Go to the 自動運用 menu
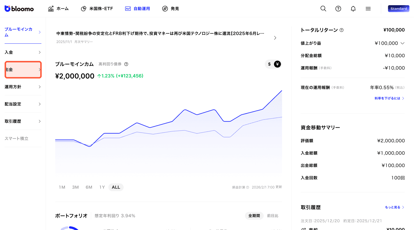The width and height of the screenshot is (414, 230). pos(137,9)
